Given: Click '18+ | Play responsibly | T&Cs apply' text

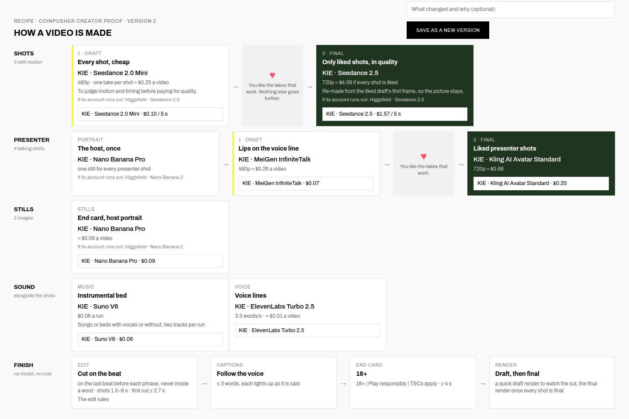Looking at the screenshot, I should pos(397,384).
